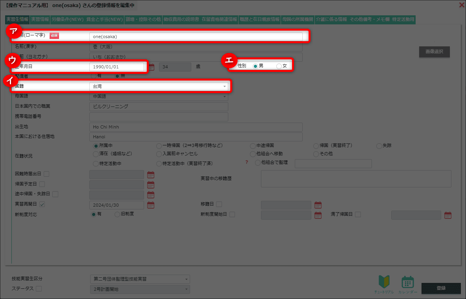This screenshot has width=466, height=299.
Task: Click the 本国における住居地 field containing Hanoi
Action: coord(196,137)
